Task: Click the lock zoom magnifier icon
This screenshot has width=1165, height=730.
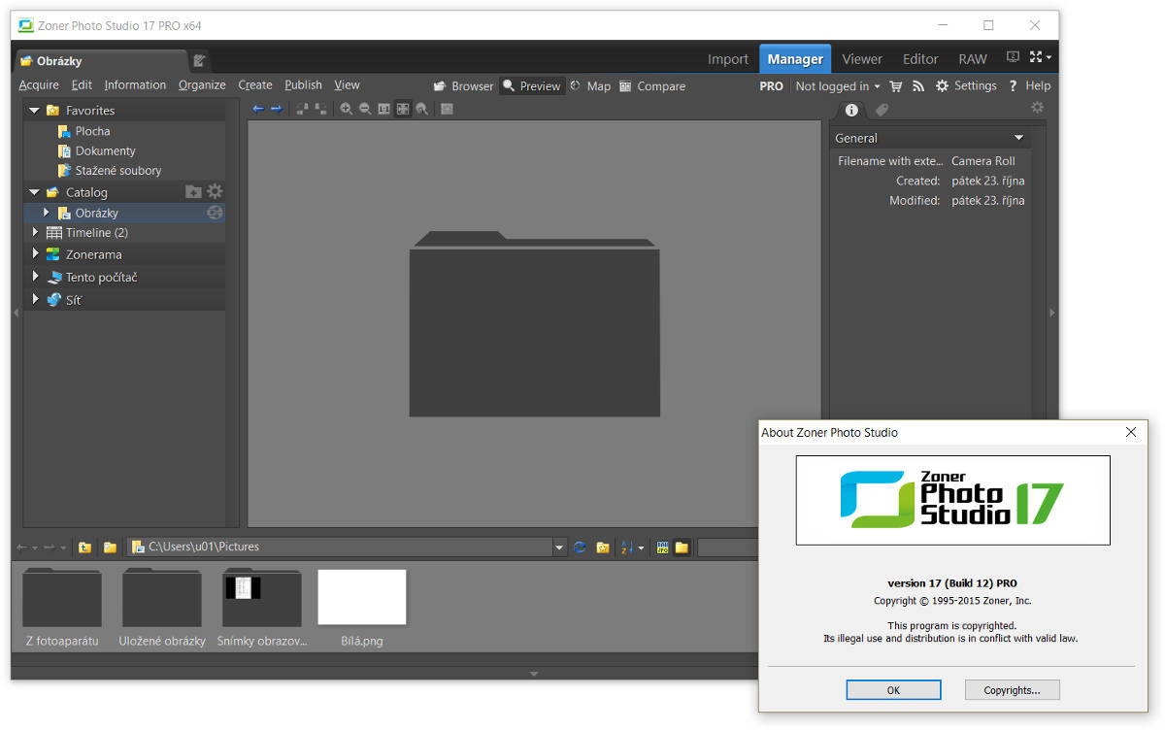Action: pos(421,109)
